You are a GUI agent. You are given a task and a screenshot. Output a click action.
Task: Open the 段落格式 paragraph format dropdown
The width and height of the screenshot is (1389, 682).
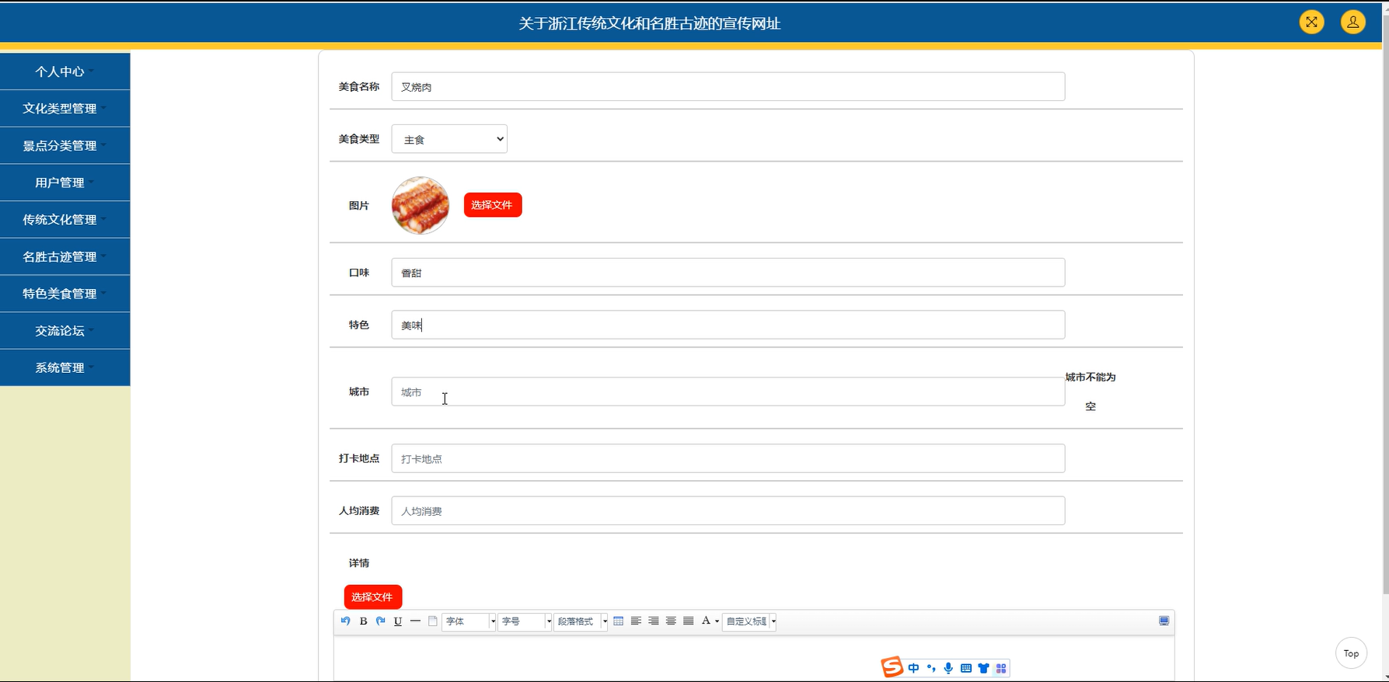click(581, 621)
